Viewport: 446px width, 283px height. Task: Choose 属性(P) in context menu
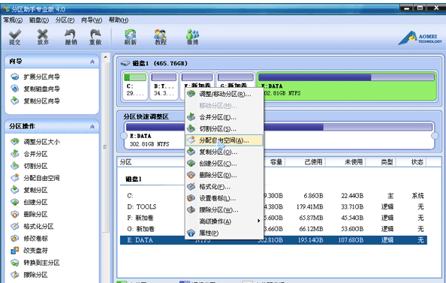click(x=225, y=233)
